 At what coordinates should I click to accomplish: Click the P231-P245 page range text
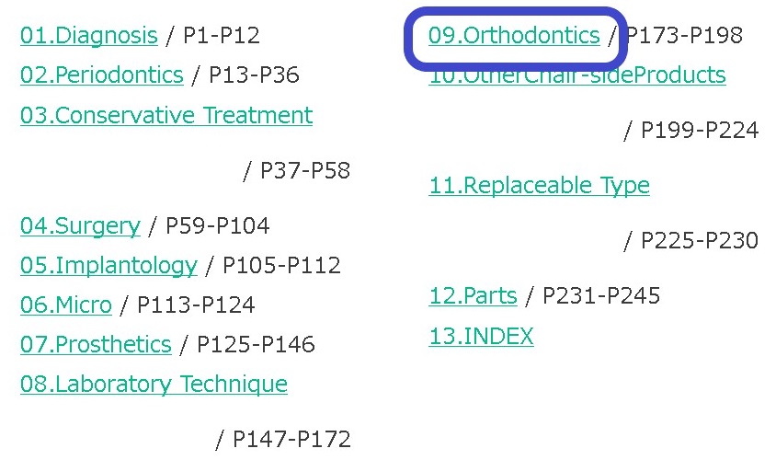tap(601, 296)
